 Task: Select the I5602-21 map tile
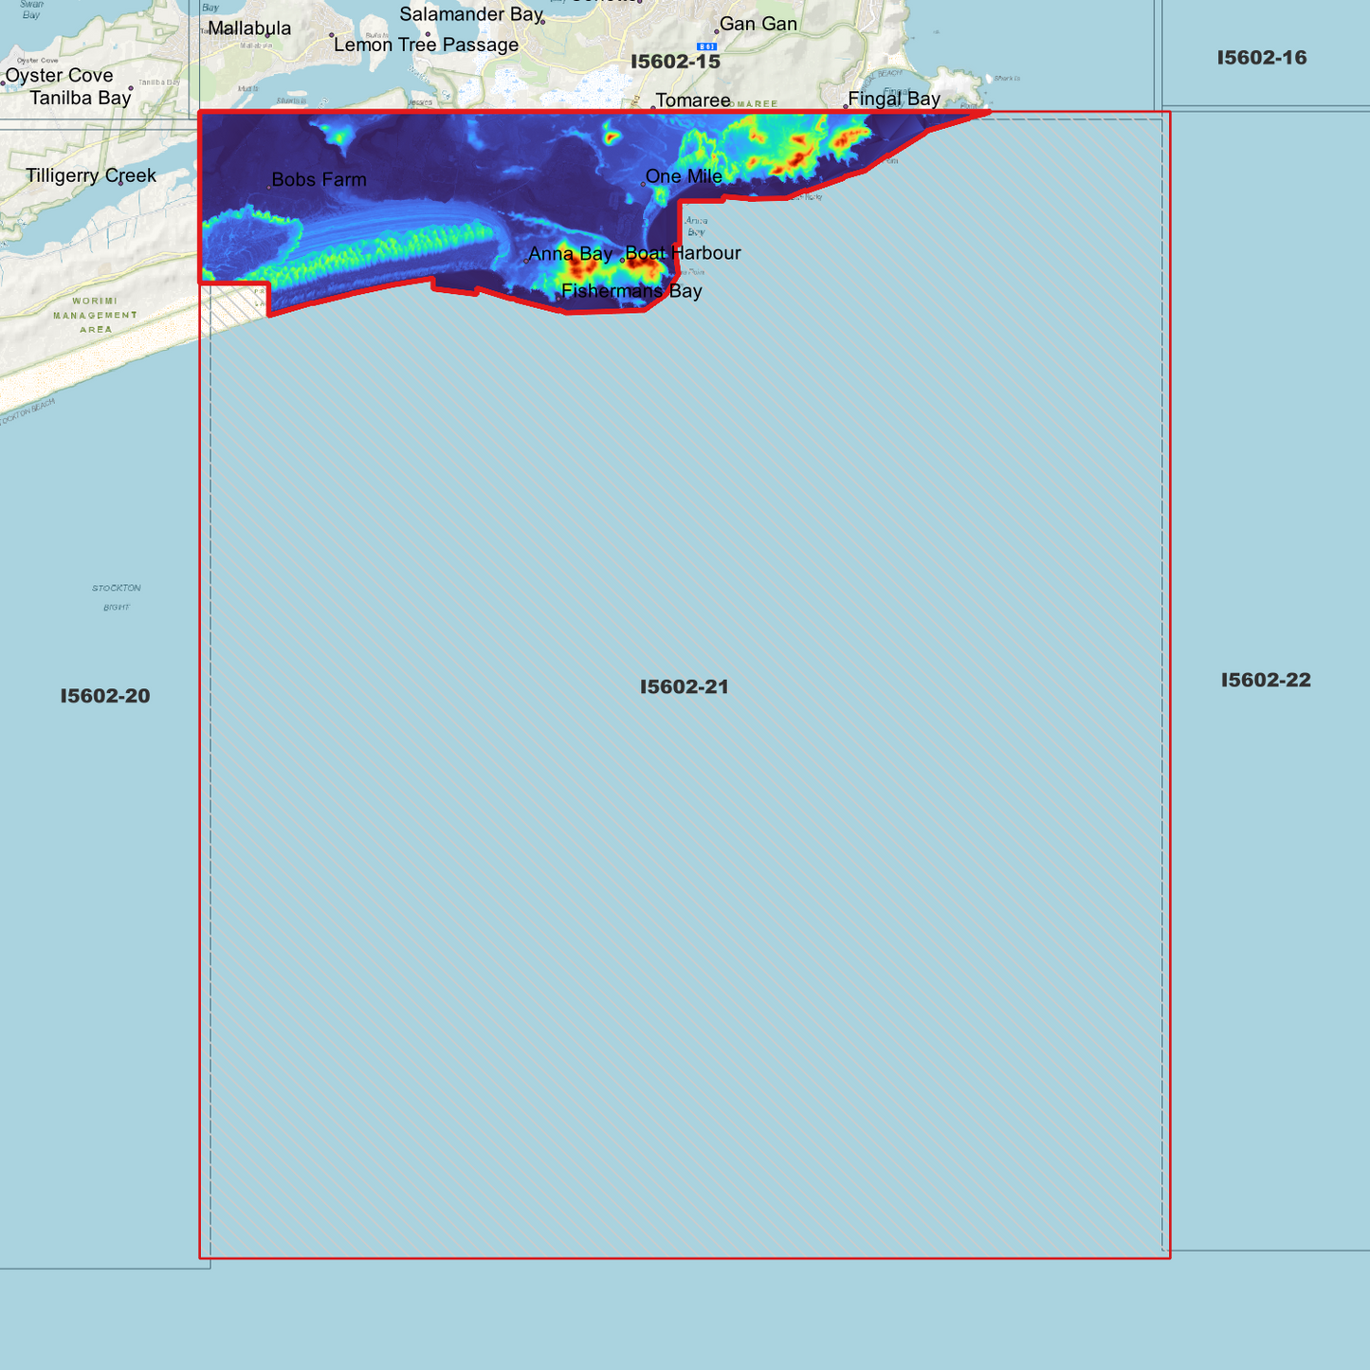(x=685, y=685)
